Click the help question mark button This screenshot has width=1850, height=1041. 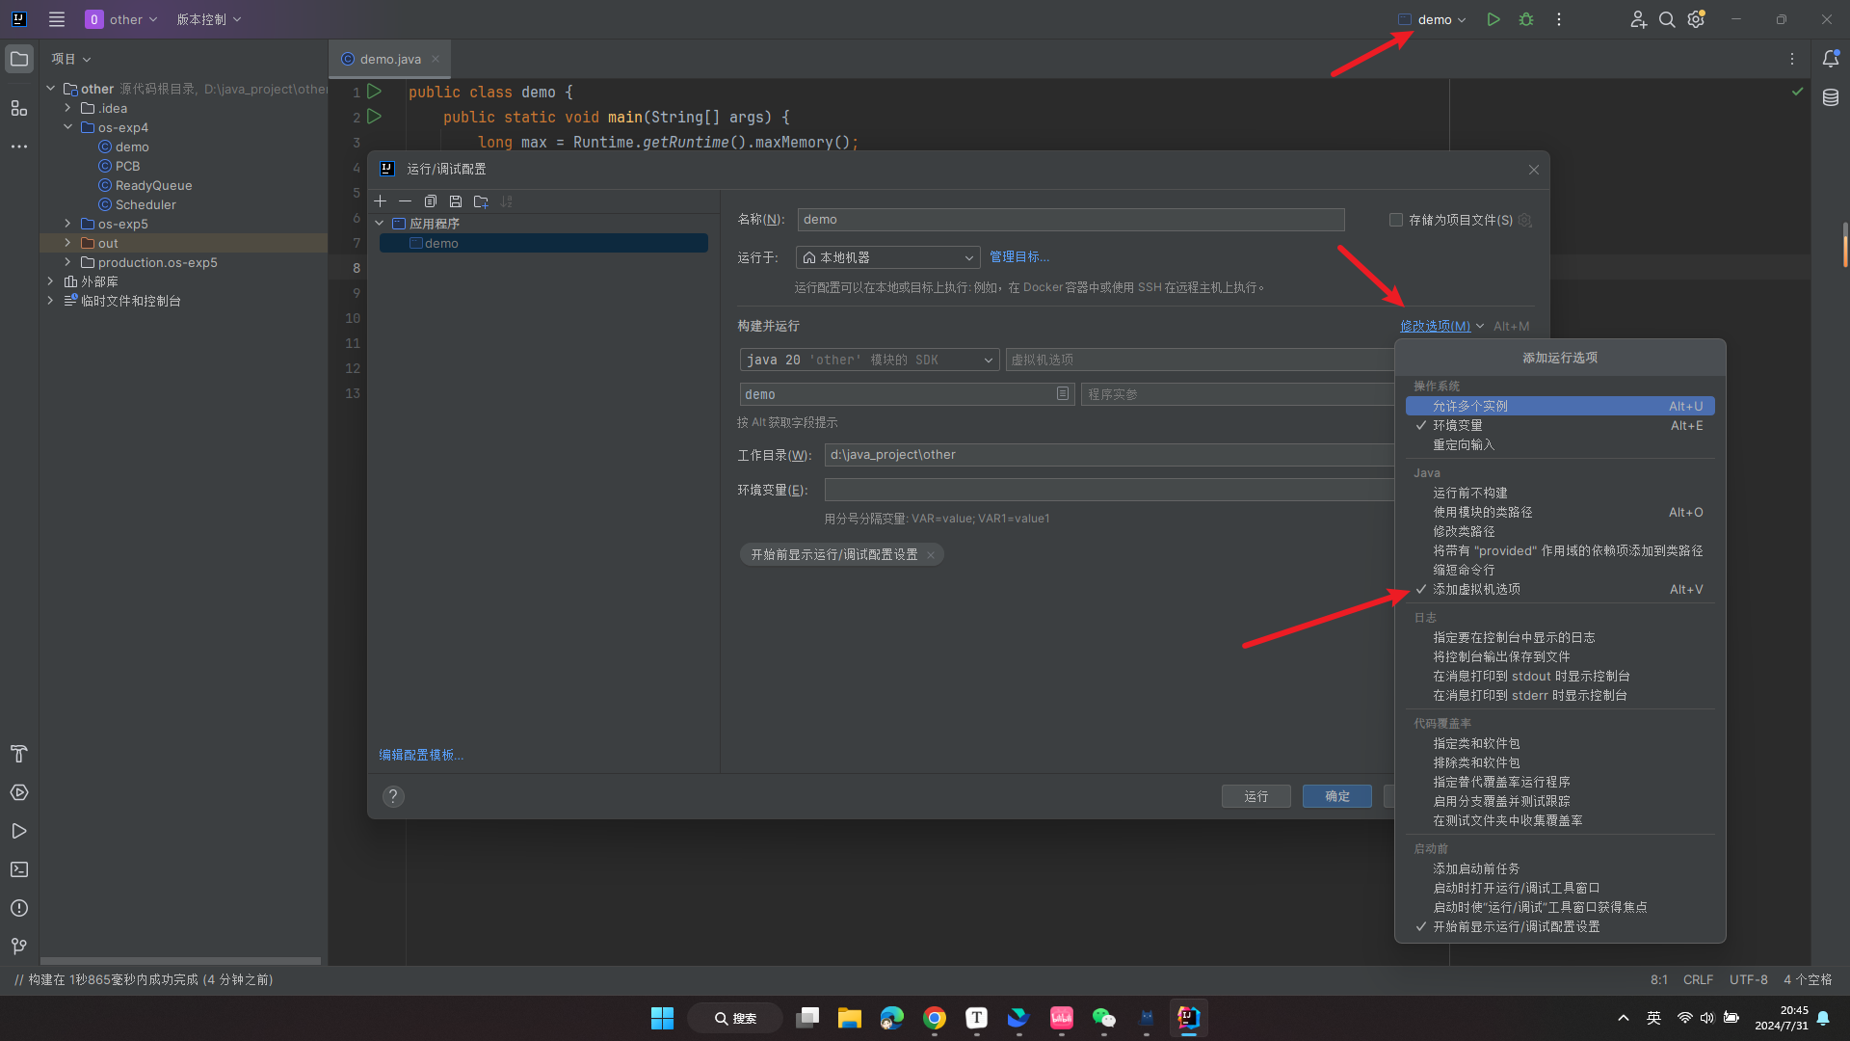(x=393, y=796)
